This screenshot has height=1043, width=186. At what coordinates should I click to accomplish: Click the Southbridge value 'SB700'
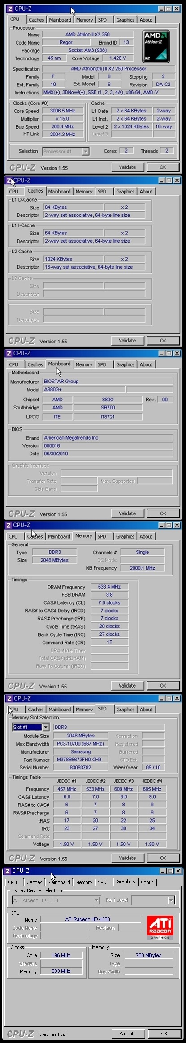pyautogui.click(x=108, y=408)
